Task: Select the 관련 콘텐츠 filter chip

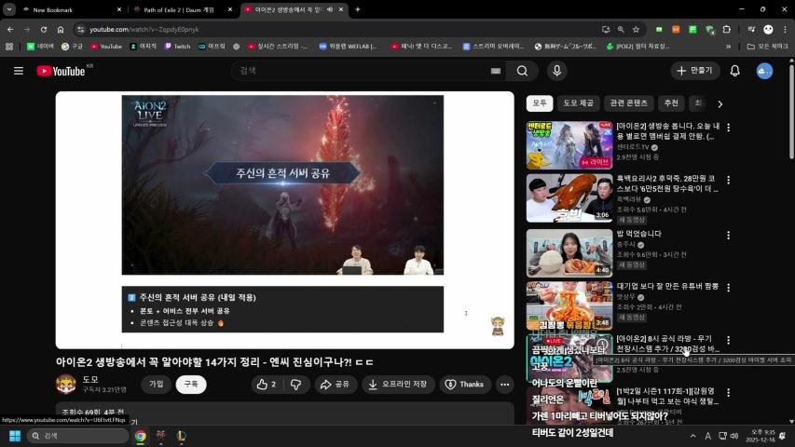Action: pyautogui.click(x=627, y=103)
